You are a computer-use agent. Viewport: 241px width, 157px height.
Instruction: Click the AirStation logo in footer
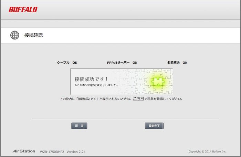click(24, 151)
